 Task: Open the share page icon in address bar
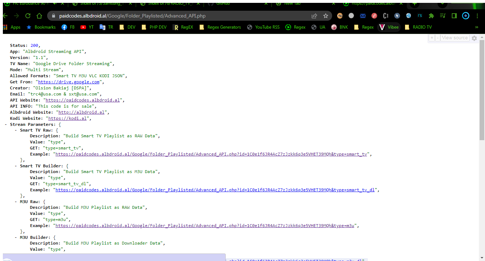point(314,16)
